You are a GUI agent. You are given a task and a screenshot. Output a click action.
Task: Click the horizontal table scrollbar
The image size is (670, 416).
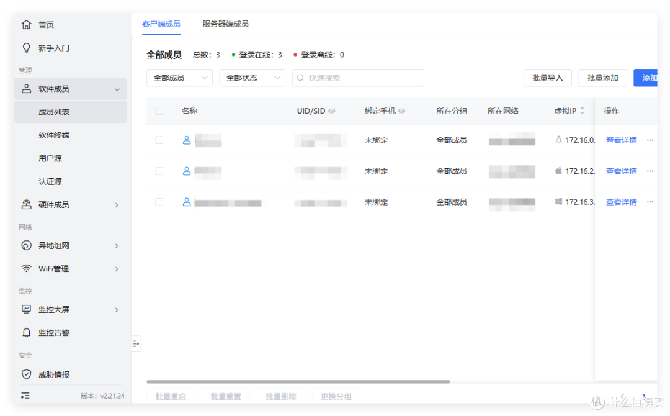pyautogui.click(x=298, y=381)
